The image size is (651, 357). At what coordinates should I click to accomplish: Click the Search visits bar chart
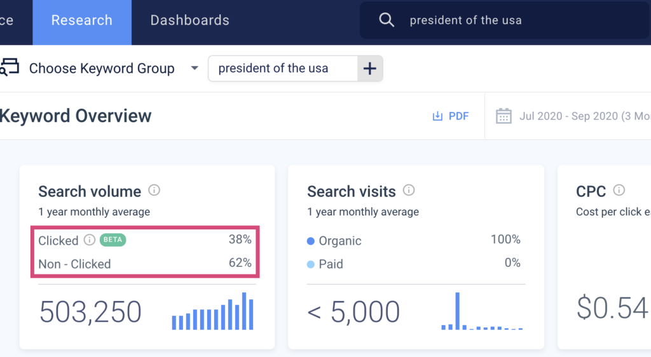point(482,311)
